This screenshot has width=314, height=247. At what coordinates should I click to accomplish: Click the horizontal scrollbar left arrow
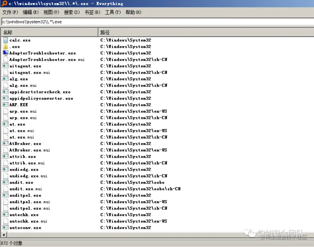click(4, 235)
